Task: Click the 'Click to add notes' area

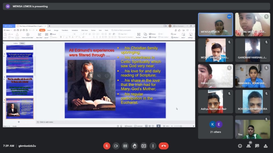Action: click(46, 122)
